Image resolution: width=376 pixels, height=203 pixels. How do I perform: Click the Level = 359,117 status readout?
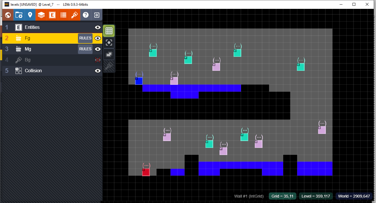pyautogui.click(x=316, y=196)
